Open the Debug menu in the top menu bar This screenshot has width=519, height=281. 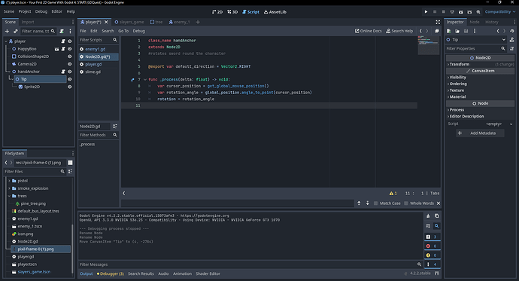(41, 11)
